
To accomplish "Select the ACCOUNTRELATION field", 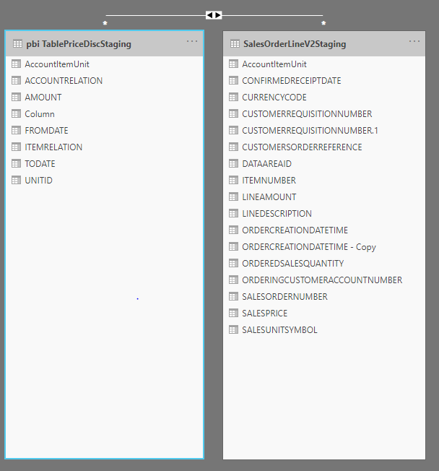I will tap(64, 80).
